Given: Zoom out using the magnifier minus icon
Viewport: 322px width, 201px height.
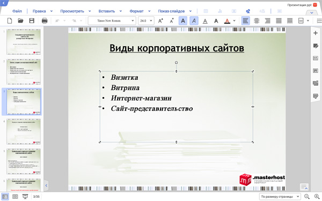Looking at the screenshot, I should 307,197.
